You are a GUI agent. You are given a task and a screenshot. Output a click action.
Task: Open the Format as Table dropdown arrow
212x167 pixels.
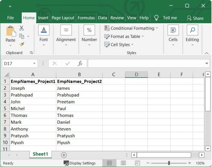click(x=143, y=36)
